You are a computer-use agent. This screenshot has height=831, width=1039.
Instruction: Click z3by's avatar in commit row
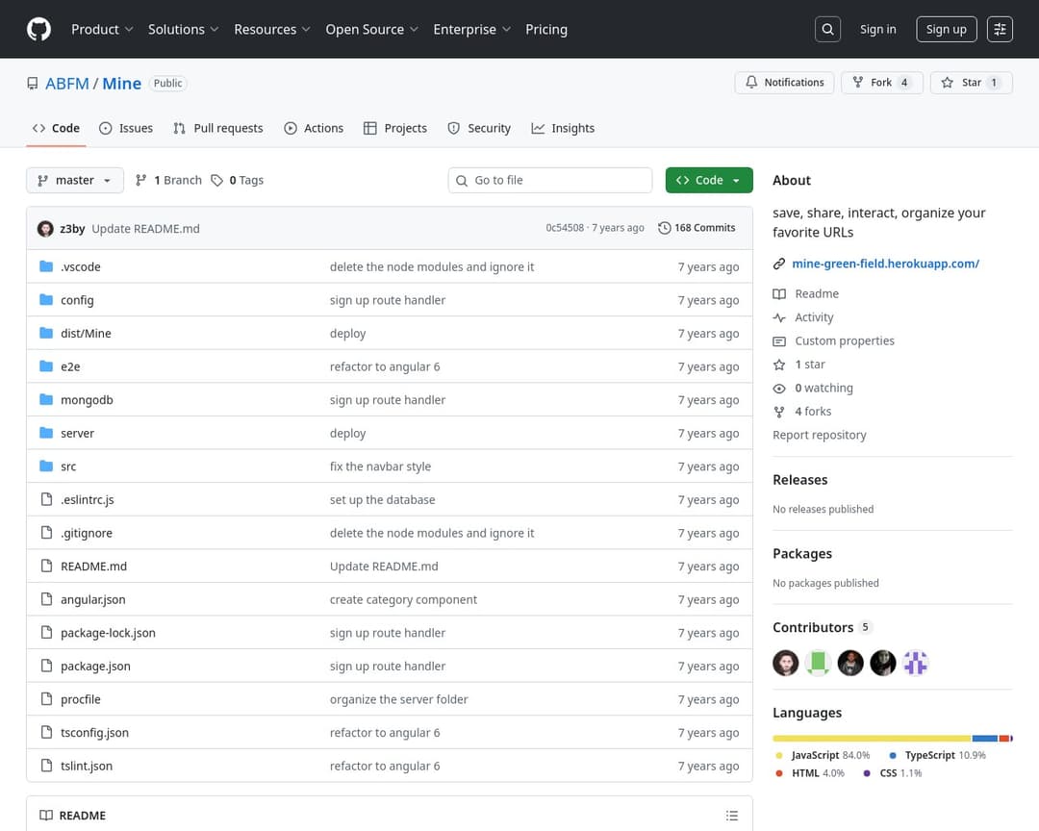45,229
